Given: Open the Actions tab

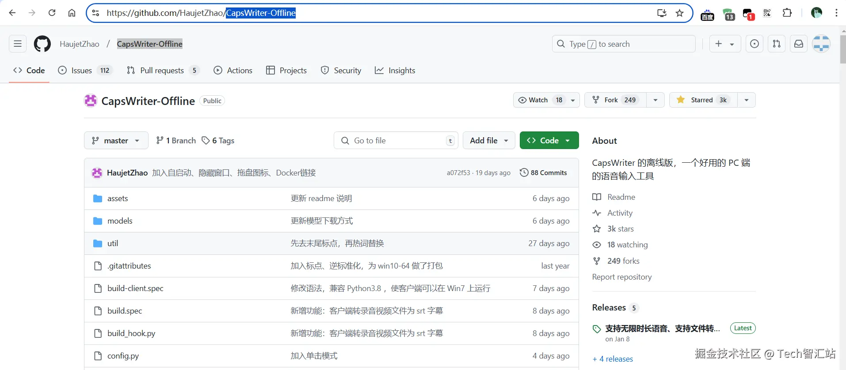Looking at the screenshot, I should coord(233,71).
